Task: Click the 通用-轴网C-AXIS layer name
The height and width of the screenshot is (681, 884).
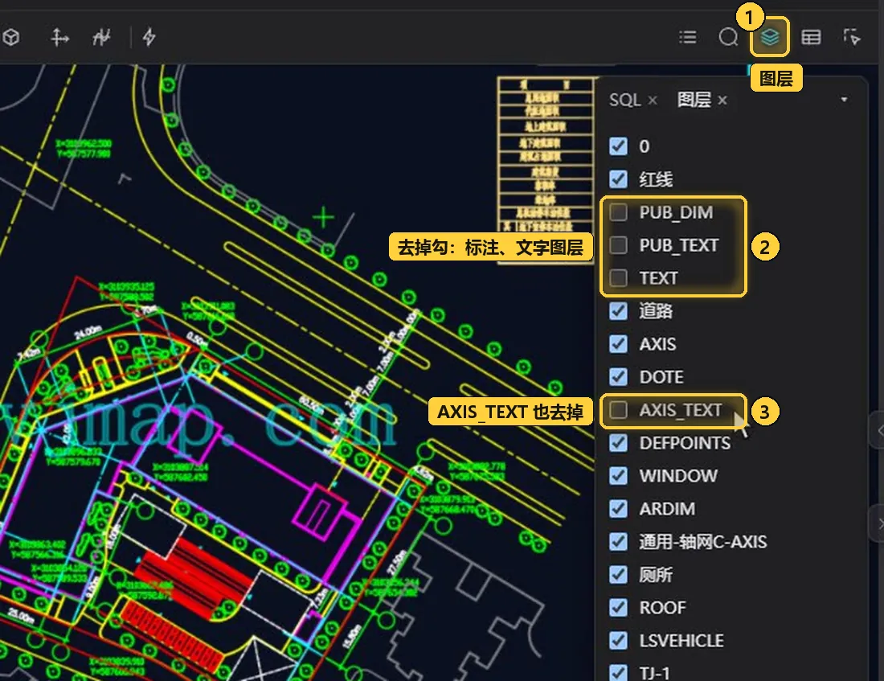Action: (x=703, y=542)
